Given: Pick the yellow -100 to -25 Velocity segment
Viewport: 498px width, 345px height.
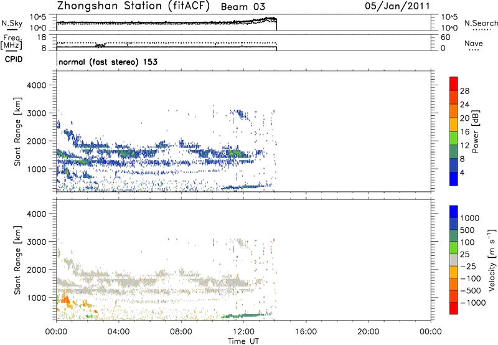Looking at the screenshot, I should pyautogui.click(x=454, y=272).
